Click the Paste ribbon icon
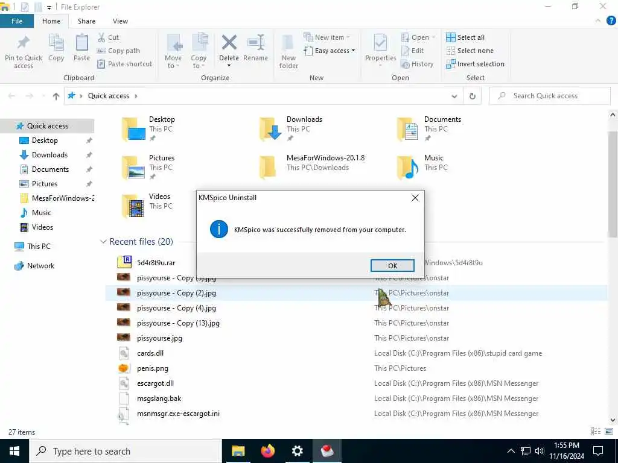Image resolution: width=618 pixels, height=463 pixels. [81, 43]
